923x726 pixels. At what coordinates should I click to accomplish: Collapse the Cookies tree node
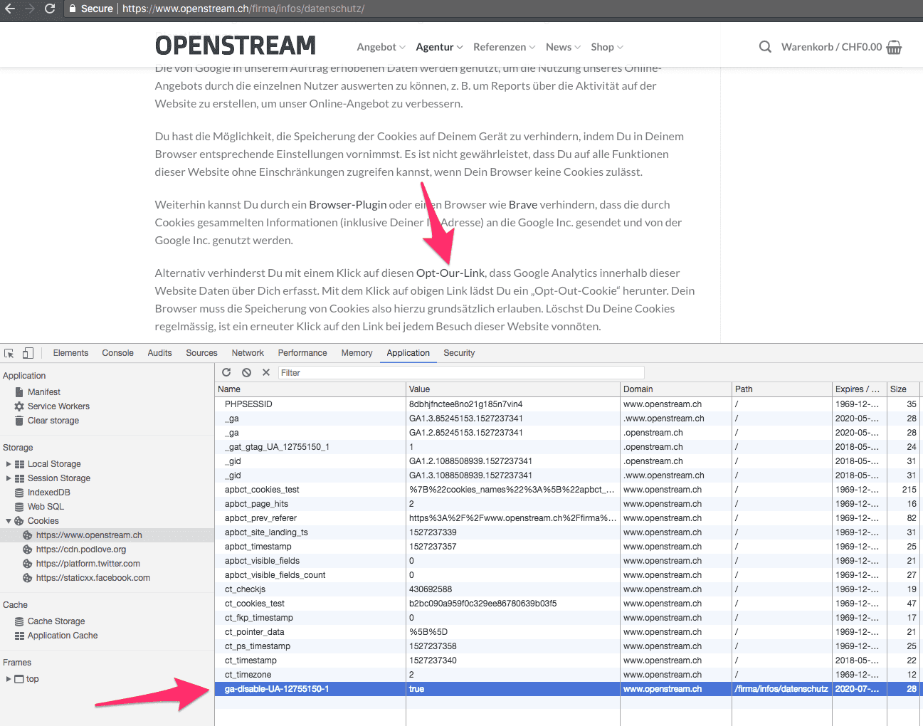click(x=9, y=521)
